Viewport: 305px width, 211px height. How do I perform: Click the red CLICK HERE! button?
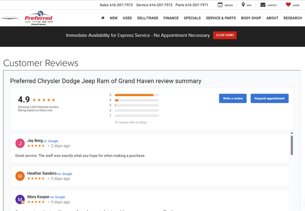(x=225, y=35)
